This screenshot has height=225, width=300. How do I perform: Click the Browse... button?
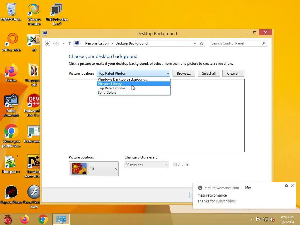184,74
